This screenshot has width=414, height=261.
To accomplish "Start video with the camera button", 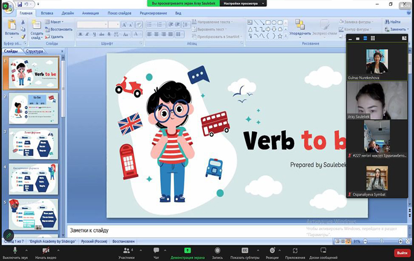I will click(x=46, y=251).
